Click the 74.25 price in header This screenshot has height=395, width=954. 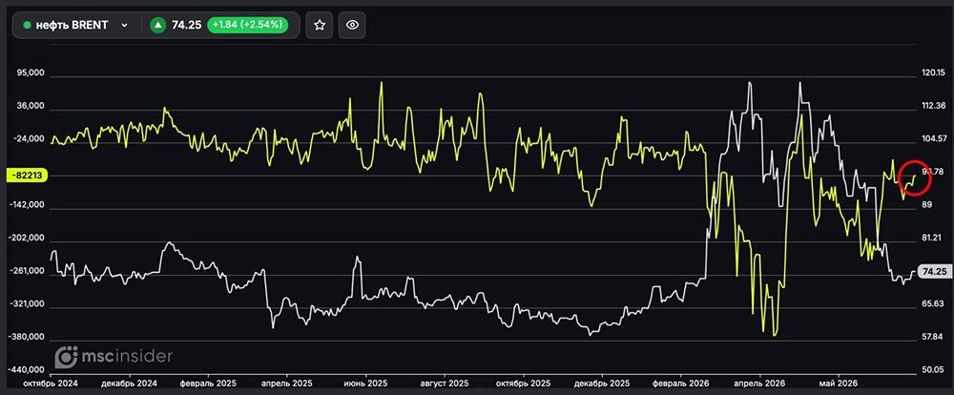[x=186, y=26]
